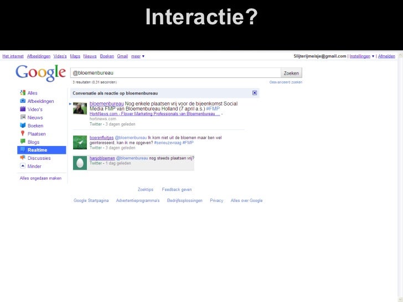The width and height of the screenshot is (403, 302).
Task: Click the Plaatsen pin icon in sidebar
Action: [x=23, y=133]
